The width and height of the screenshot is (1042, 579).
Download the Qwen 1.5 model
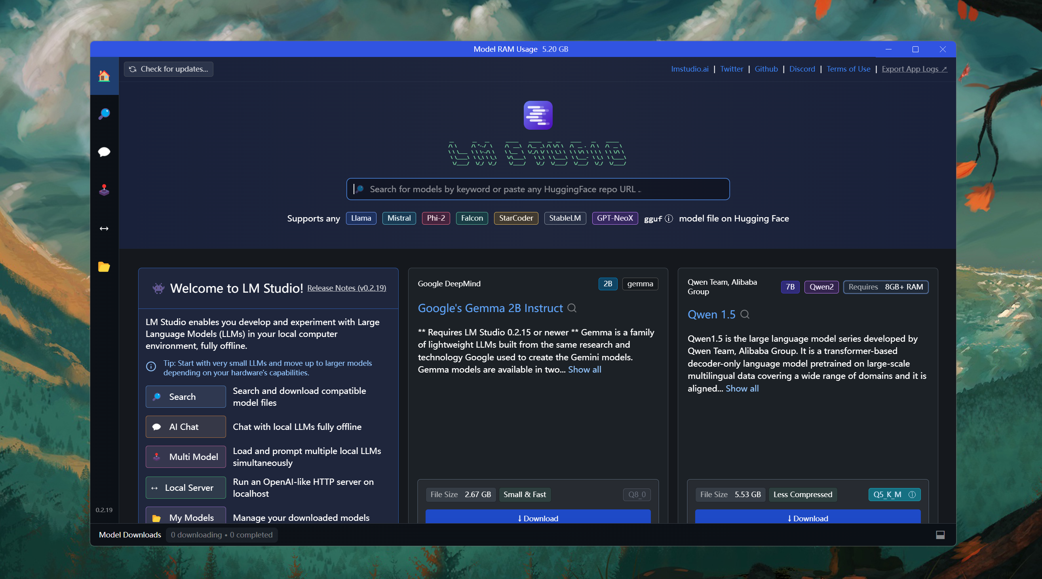click(x=807, y=517)
